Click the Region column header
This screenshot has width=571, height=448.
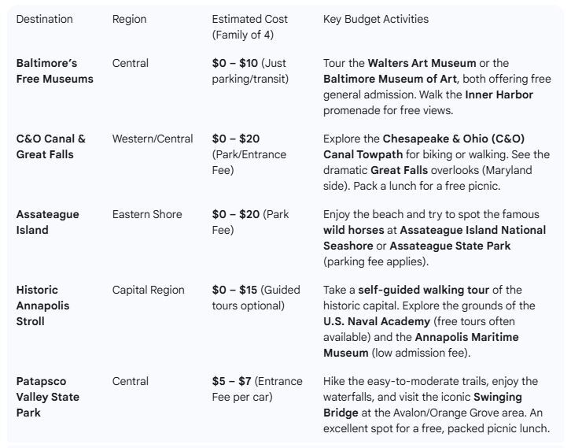[x=129, y=19]
